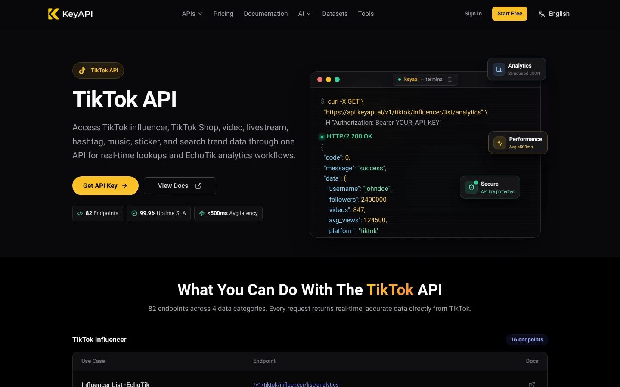Click the "username": "johndoe" JSON line
The width and height of the screenshot is (620, 387).
(x=360, y=189)
